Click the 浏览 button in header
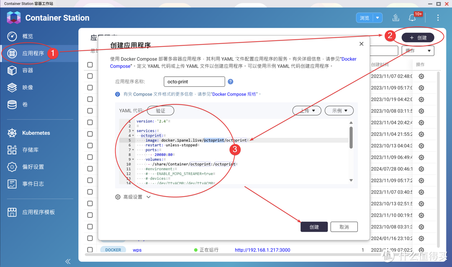The width and height of the screenshot is (452, 267). pyautogui.click(x=365, y=18)
